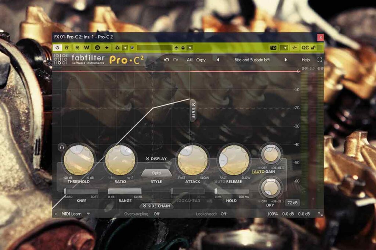This screenshot has width=376, height=250.
Task: Change Oversampling Off setting
Action: pos(156,214)
